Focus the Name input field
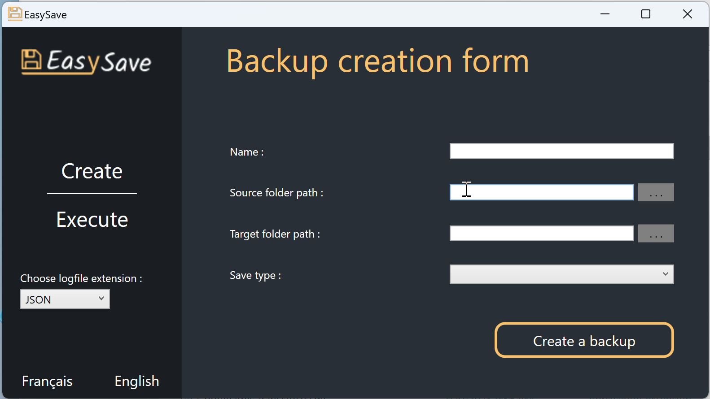Screen dimensions: 710x399 click(x=561, y=151)
